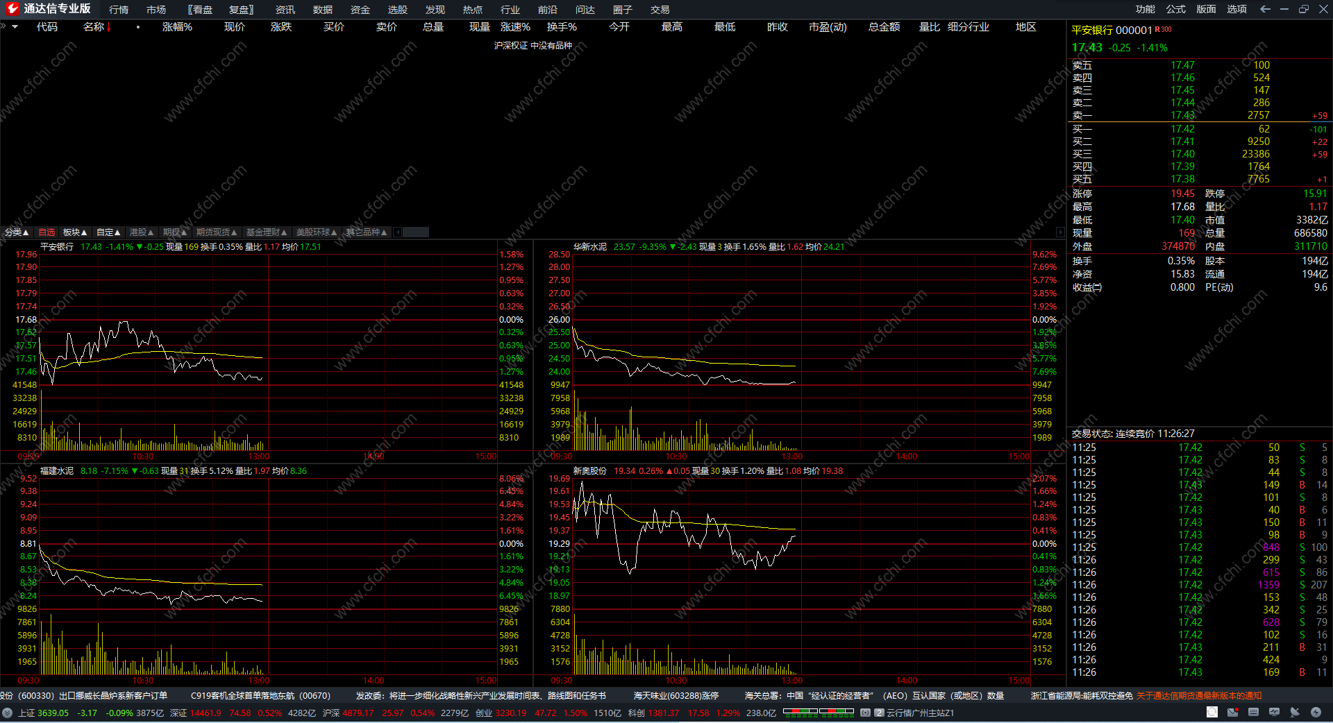Image resolution: width=1333 pixels, height=723 pixels.
Task: Sort by 市盈(动) column header
Action: [x=828, y=26]
